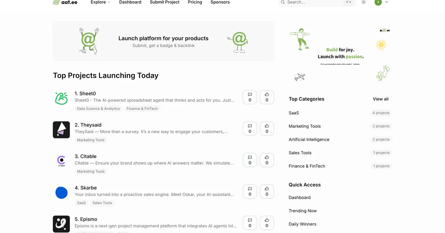The height and width of the screenshot is (233, 445).
Task: Open the Pricing page from navbar
Action: click(x=195, y=2)
